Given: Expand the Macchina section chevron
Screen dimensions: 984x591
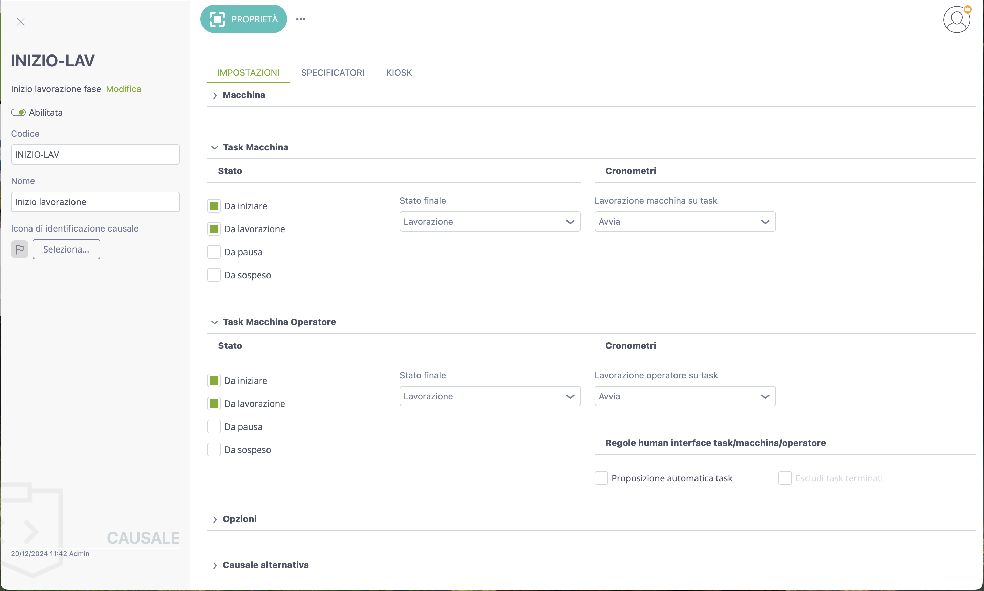Looking at the screenshot, I should coord(215,95).
